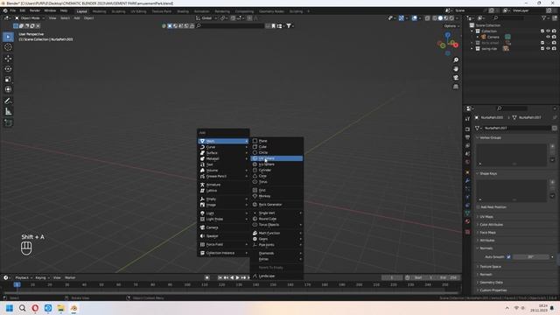Switch to the Modeling workspace tab
This screenshot has height=315, width=560.
[x=99, y=11]
